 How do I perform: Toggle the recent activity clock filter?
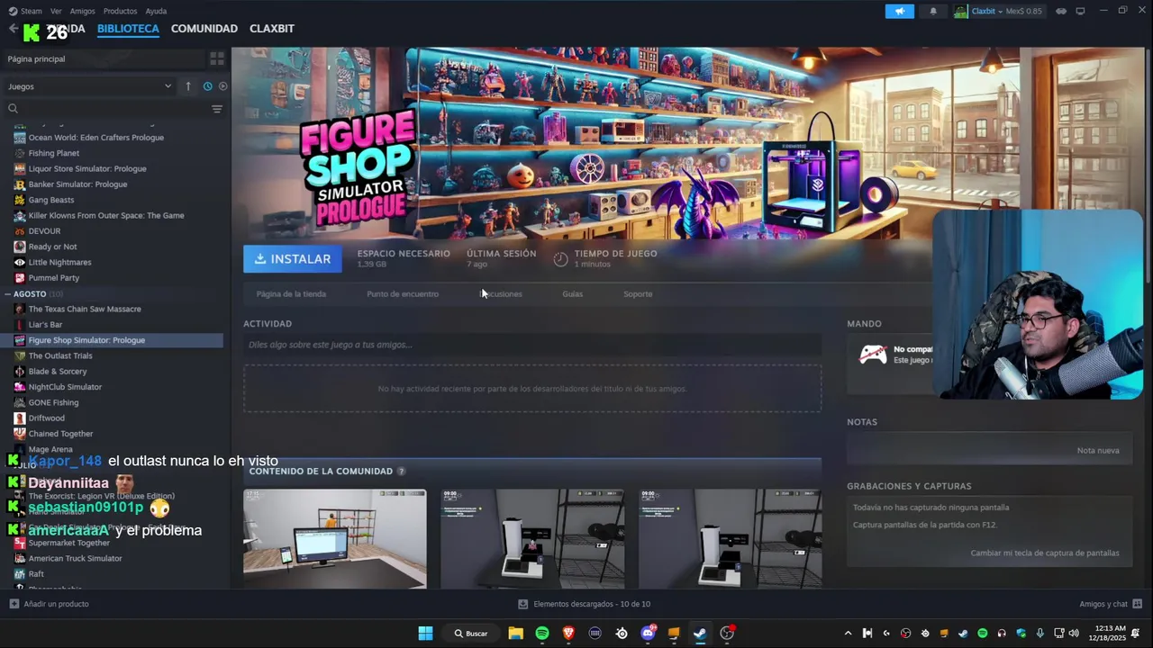click(x=207, y=86)
